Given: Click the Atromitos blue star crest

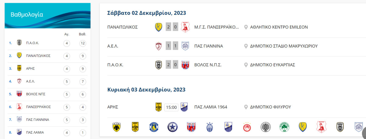Looking at the screenshot, I should (x=172, y=127).
